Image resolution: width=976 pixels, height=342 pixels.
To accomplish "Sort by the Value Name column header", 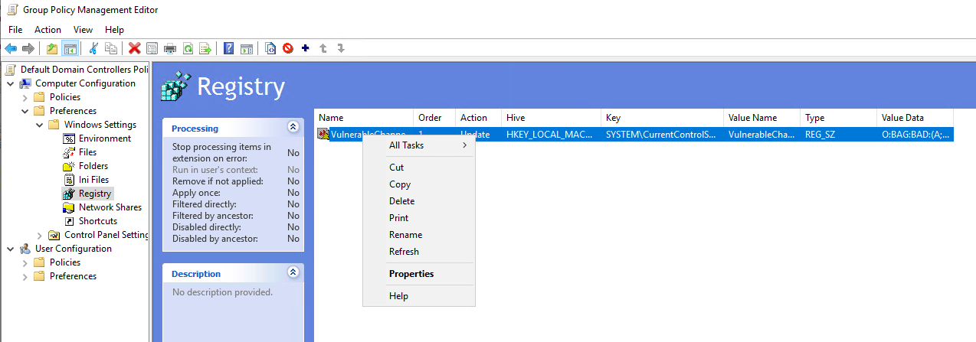I will tap(762, 118).
